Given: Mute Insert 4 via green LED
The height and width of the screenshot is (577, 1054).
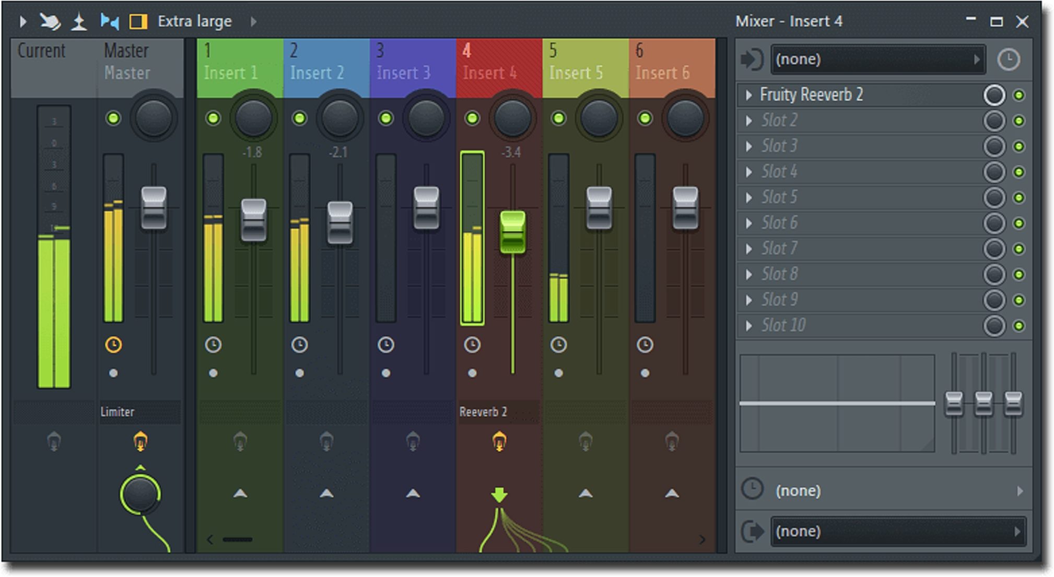Looking at the screenshot, I should click(472, 118).
